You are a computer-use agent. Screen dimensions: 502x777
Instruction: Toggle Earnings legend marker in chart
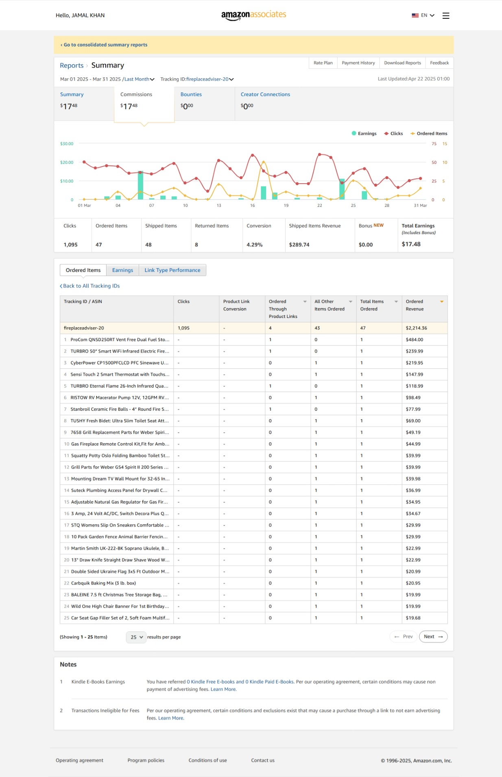click(x=354, y=134)
